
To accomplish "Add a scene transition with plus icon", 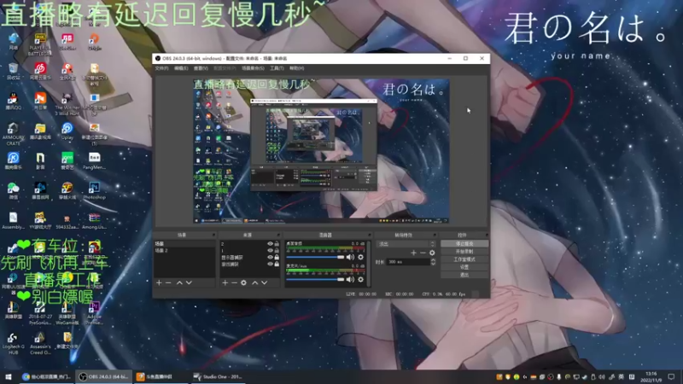I will pos(413,253).
